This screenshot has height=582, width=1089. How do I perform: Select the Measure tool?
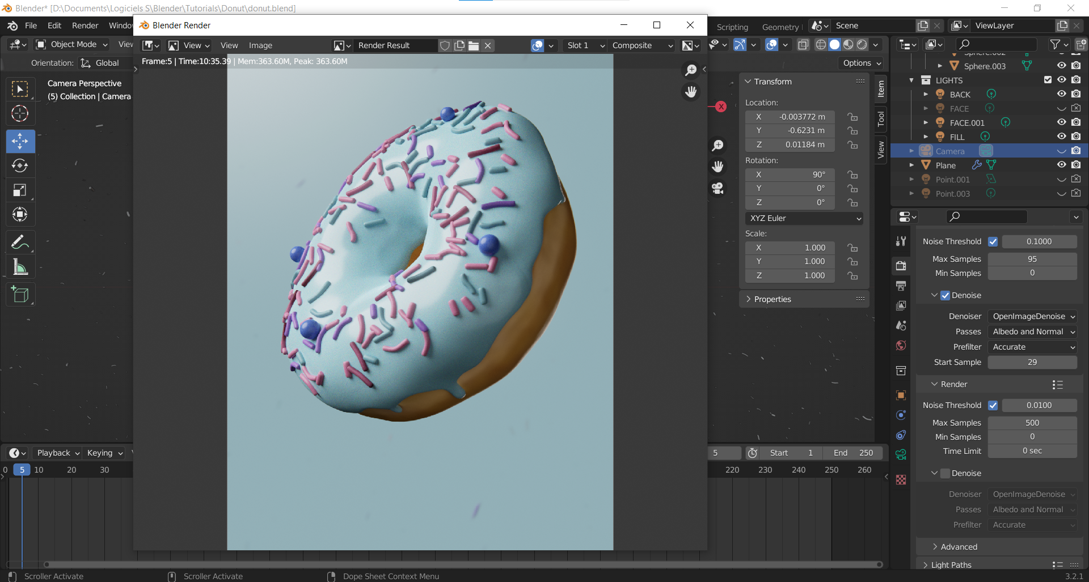pos(20,266)
